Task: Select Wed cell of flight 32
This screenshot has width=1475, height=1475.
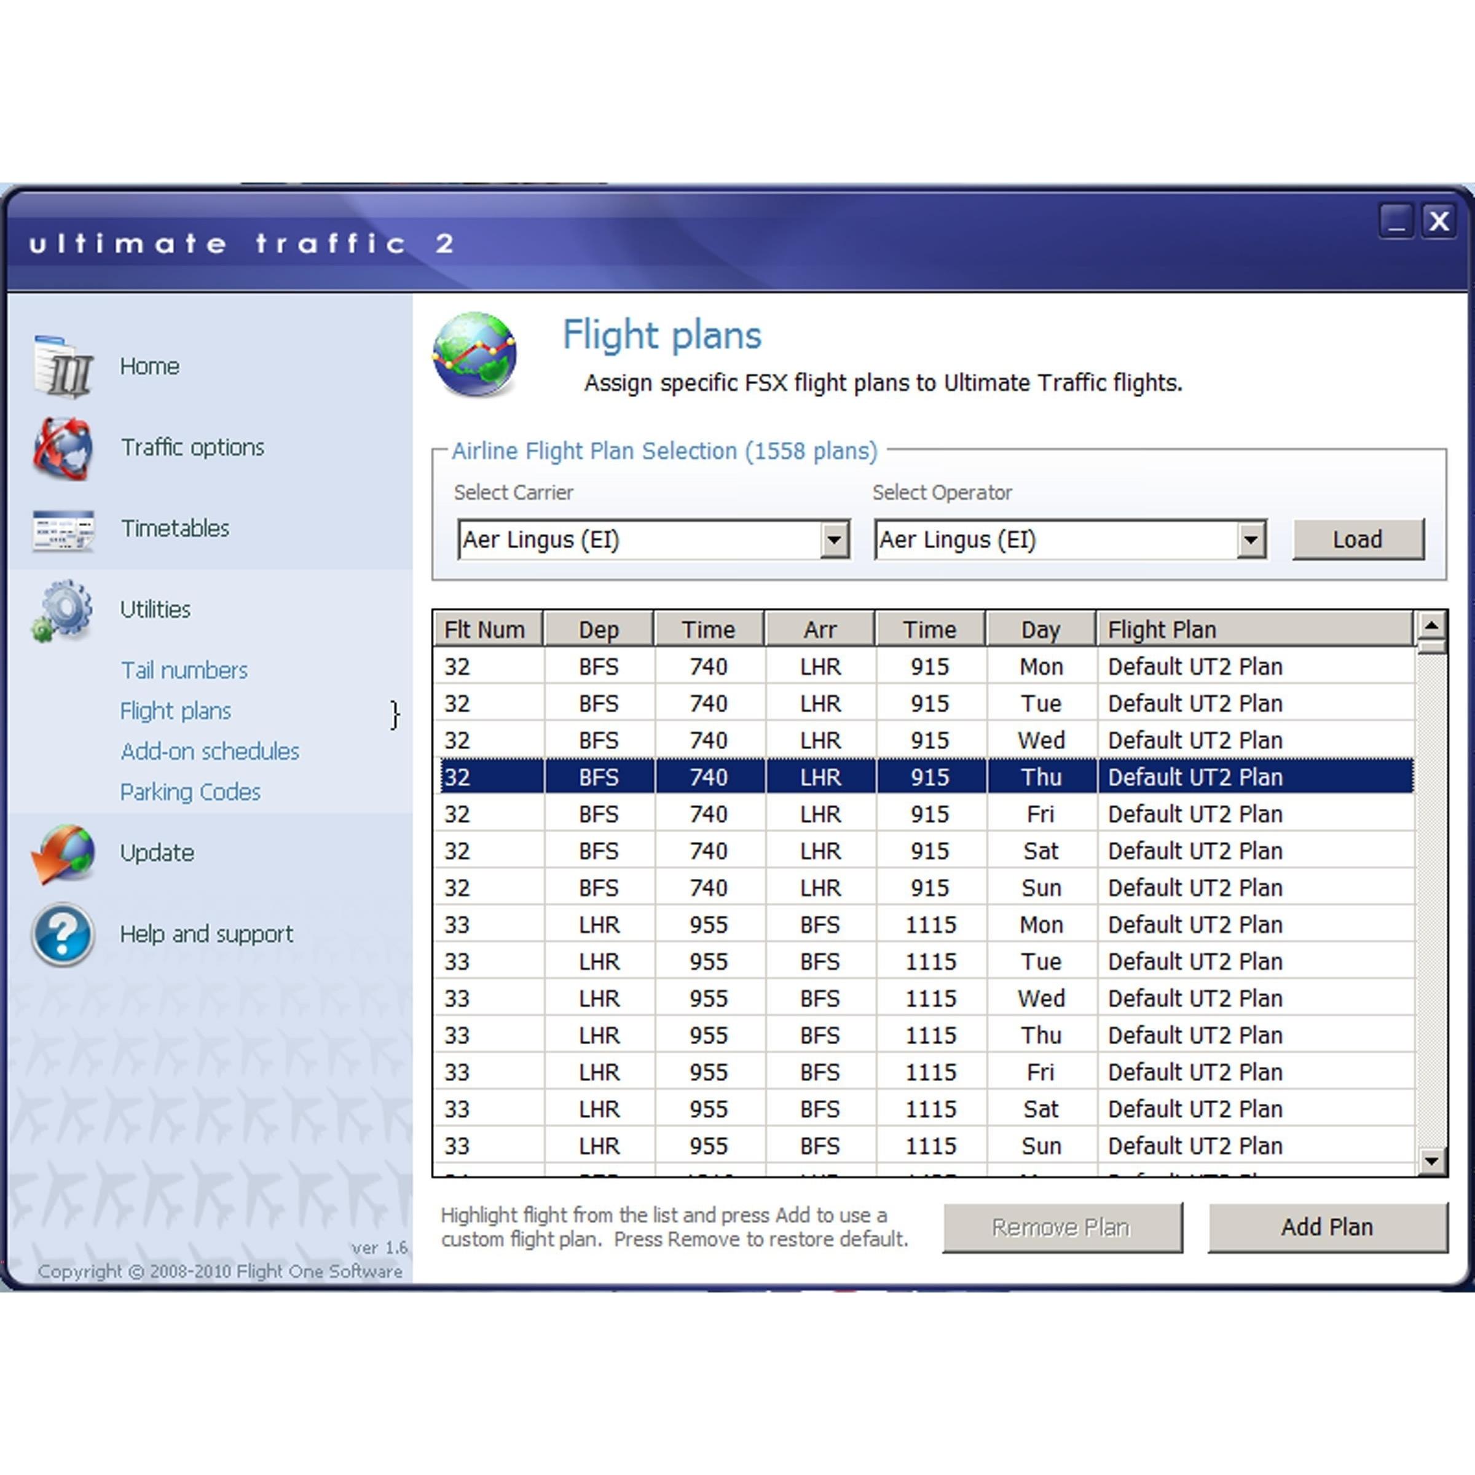Action: point(1041,740)
